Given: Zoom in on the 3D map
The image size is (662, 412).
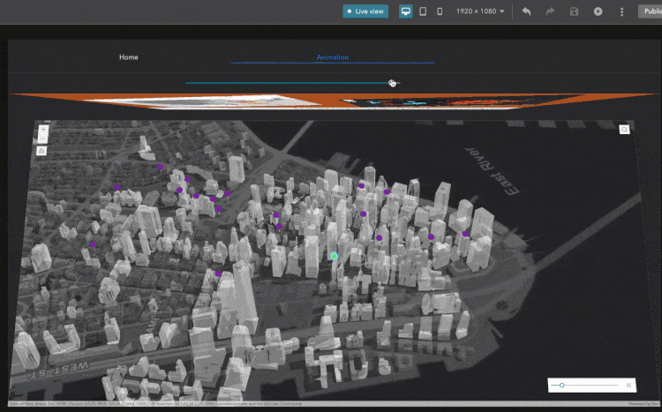Looking at the screenshot, I should [x=43, y=129].
